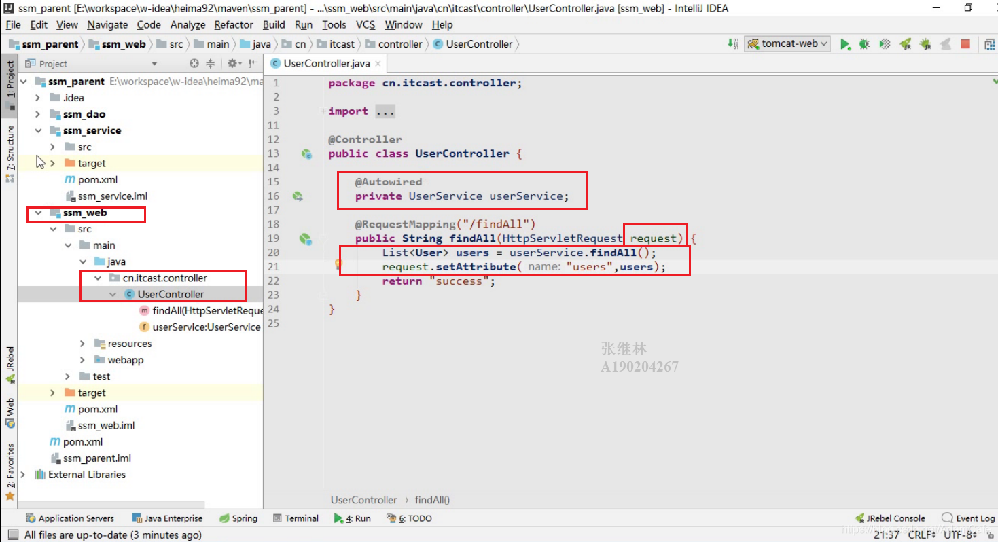Open the 6: TODO tool window

point(409,518)
